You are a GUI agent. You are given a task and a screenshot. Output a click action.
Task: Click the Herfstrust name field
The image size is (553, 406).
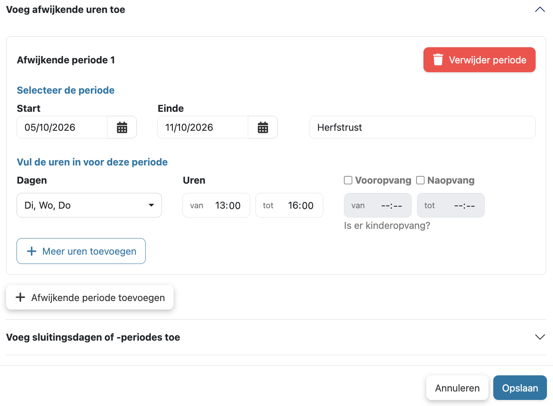pyautogui.click(x=423, y=128)
